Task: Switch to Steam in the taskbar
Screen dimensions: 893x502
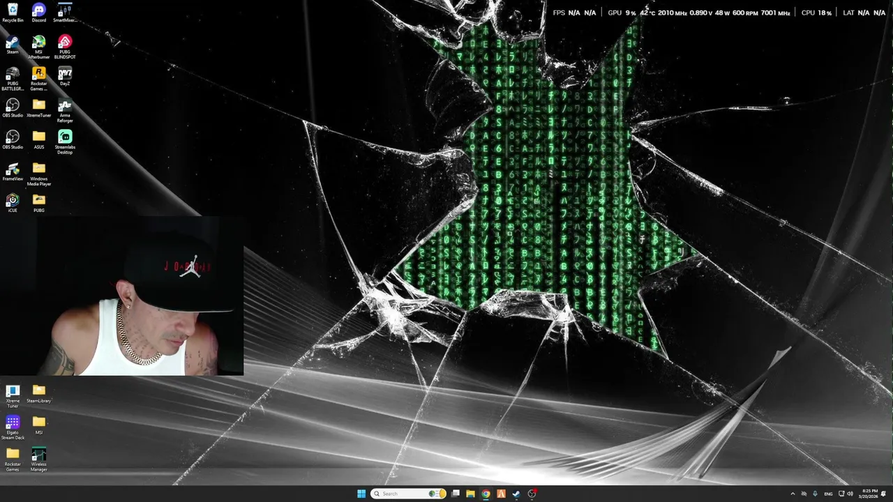Action: 516,494
